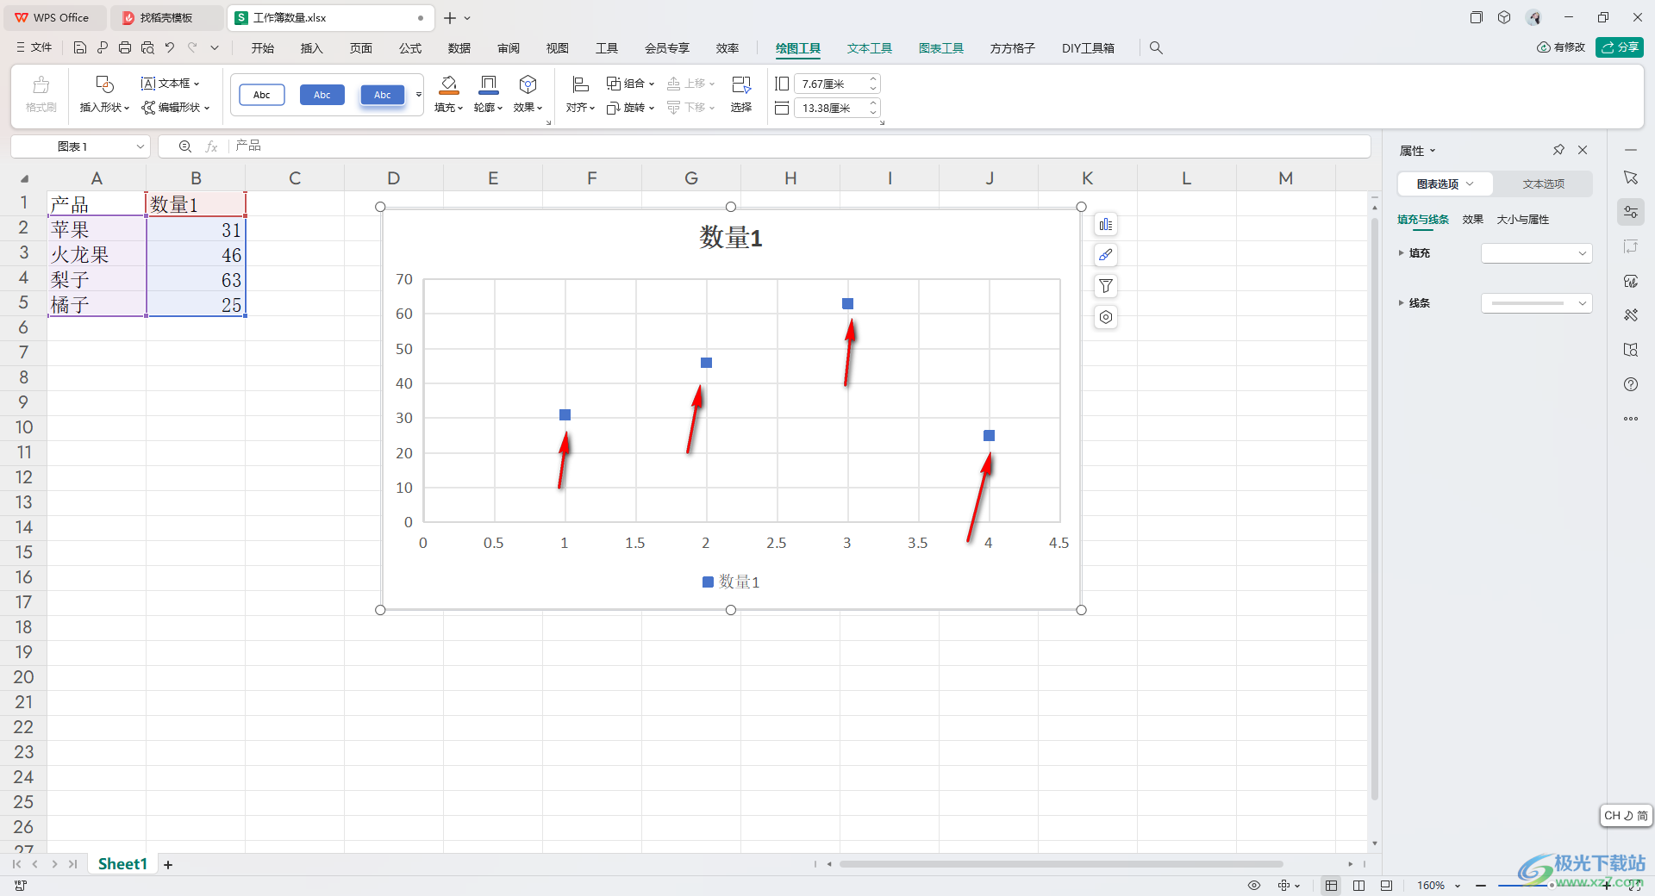The image size is (1655, 896).
Task: Click the zoom magnifier icon in formula bar
Action: click(x=184, y=146)
